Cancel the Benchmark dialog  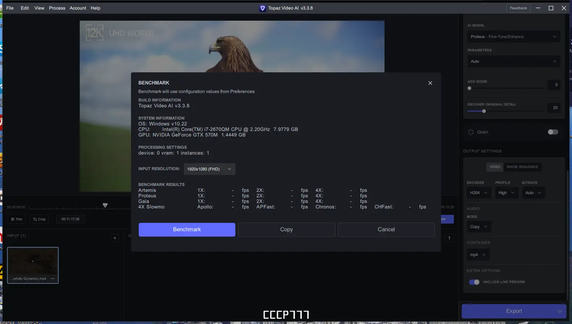point(386,230)
